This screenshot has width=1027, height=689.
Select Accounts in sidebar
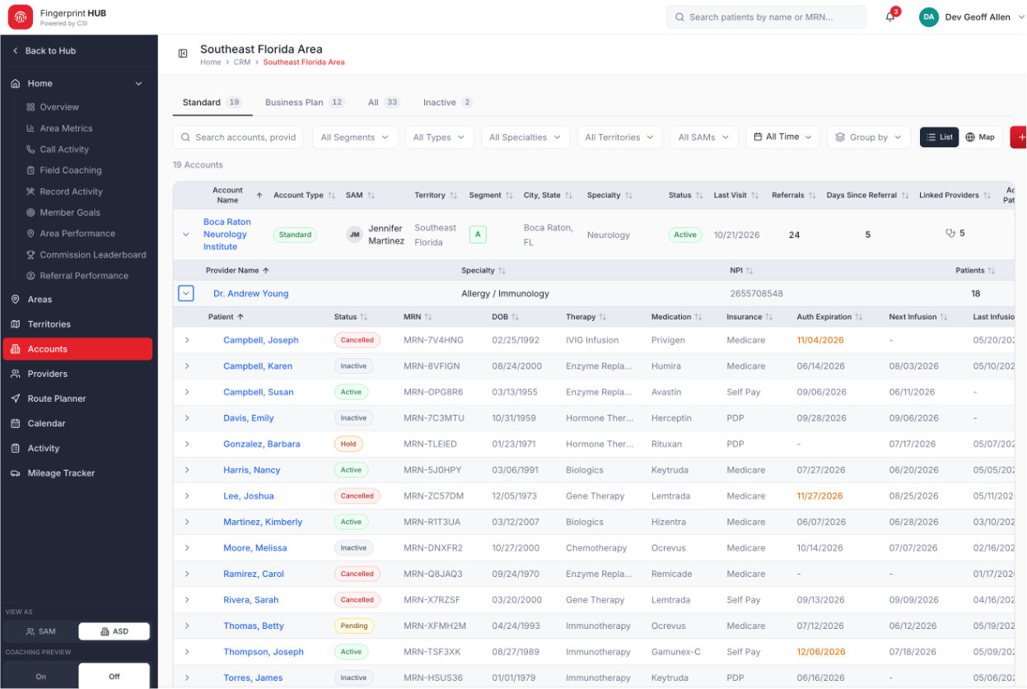pyautogui.click(x=77, y=349)
